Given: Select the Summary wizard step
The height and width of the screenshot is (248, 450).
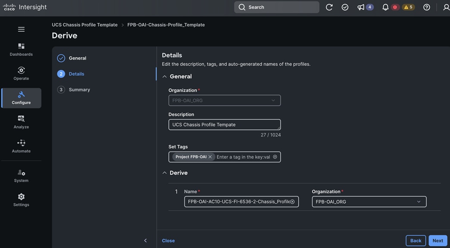Looking at the screenshot, I should (x=74, y=90).
